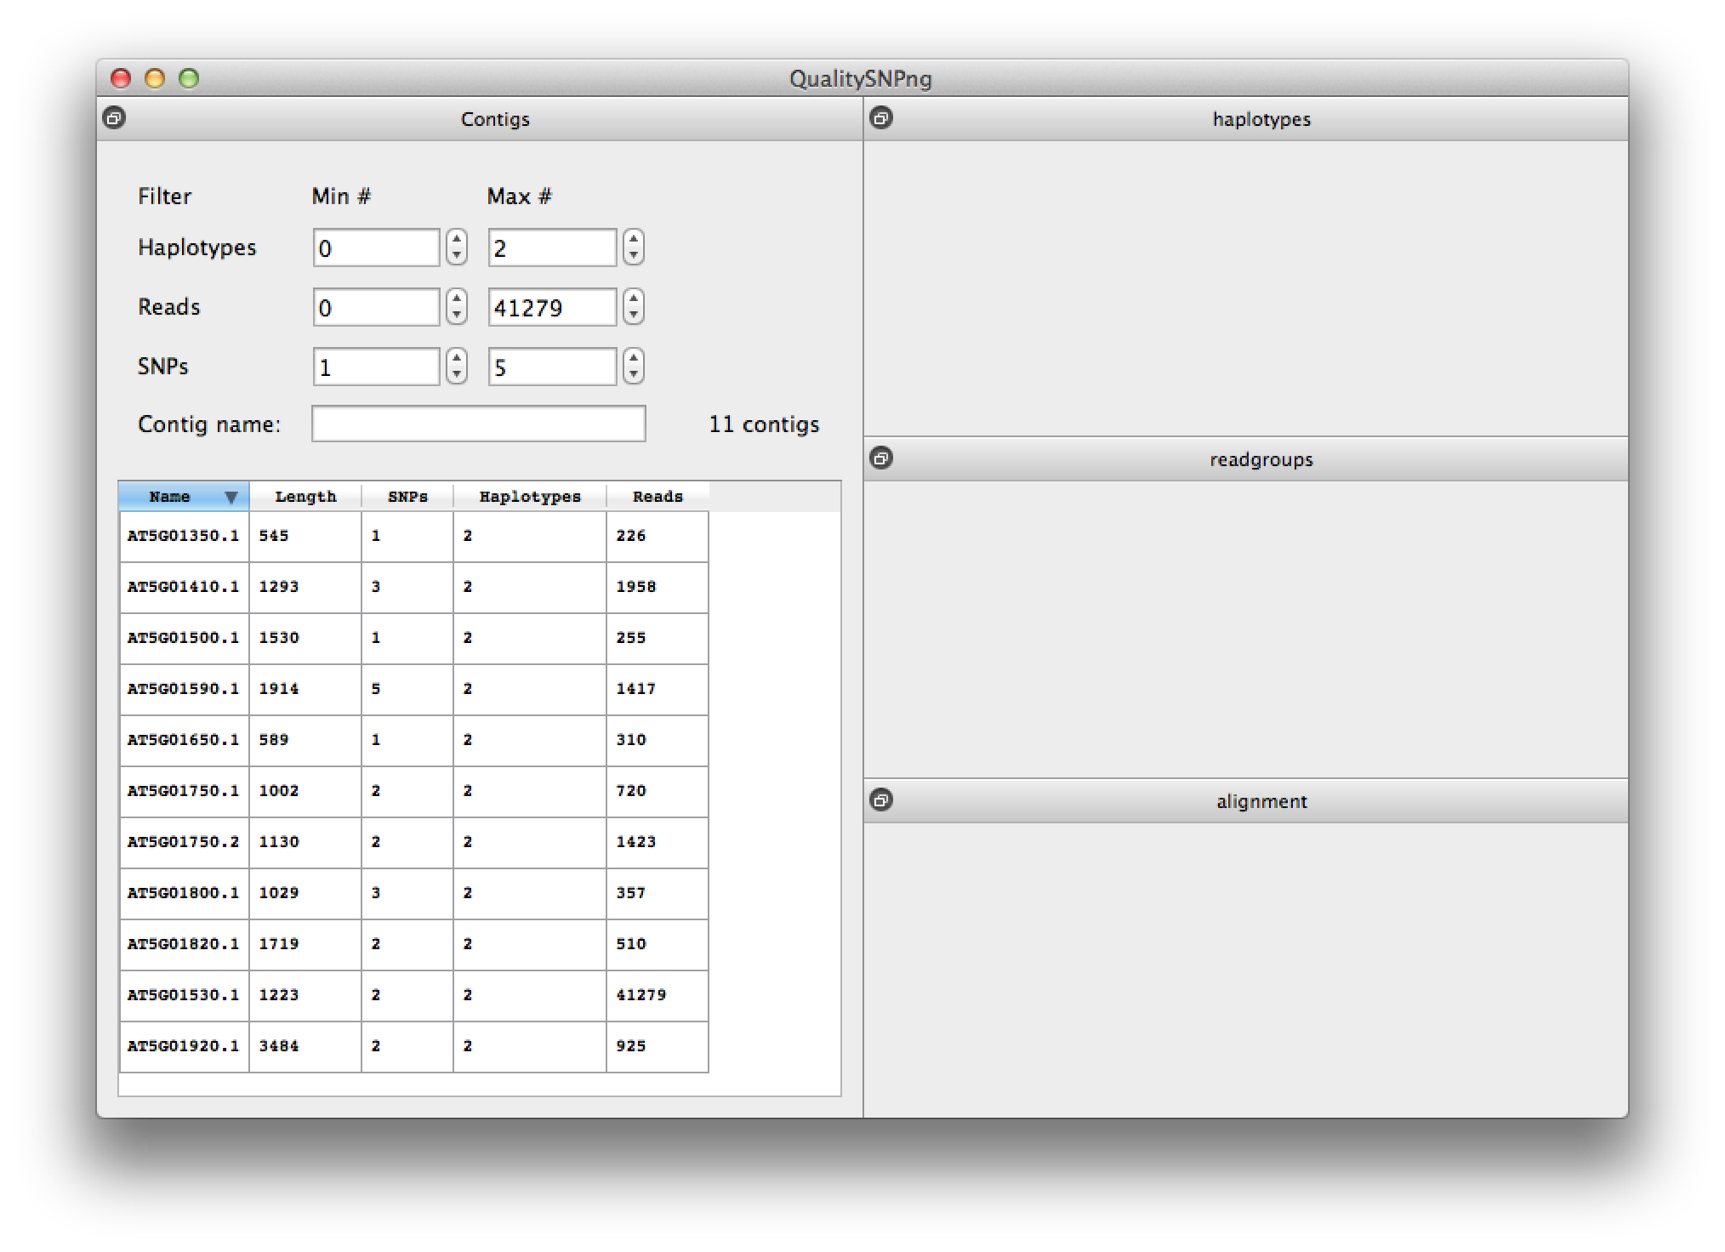This screenshot has width=1725, height=1252.
Task: Click the stepper beside Reads Min
Action: pyautogui.click(x=457, y=307)
